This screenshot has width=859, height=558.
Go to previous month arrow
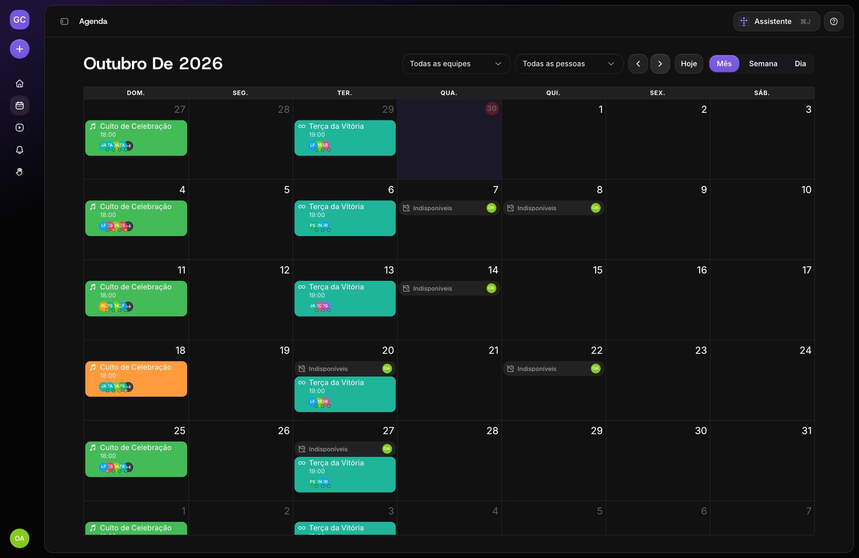click(x=638, y=64)
